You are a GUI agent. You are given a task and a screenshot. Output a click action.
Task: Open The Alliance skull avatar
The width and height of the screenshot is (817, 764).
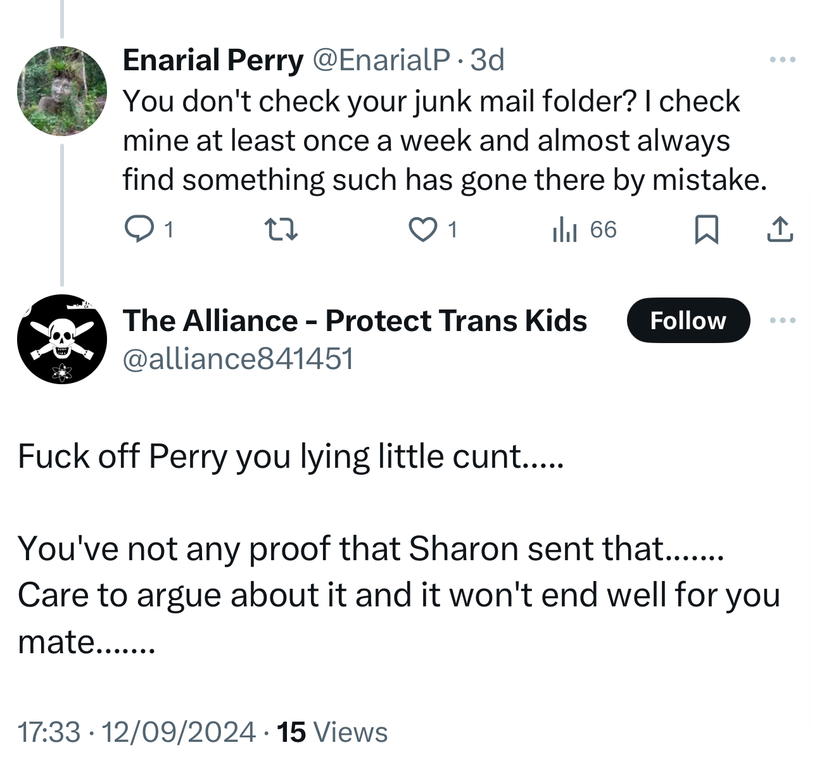[61, 339]
